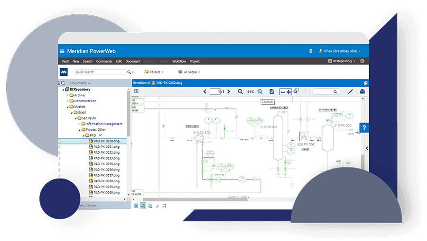Screen dimensions: 427x241
Task: Click the Quick Search input field
Action: tap(99, 72)
